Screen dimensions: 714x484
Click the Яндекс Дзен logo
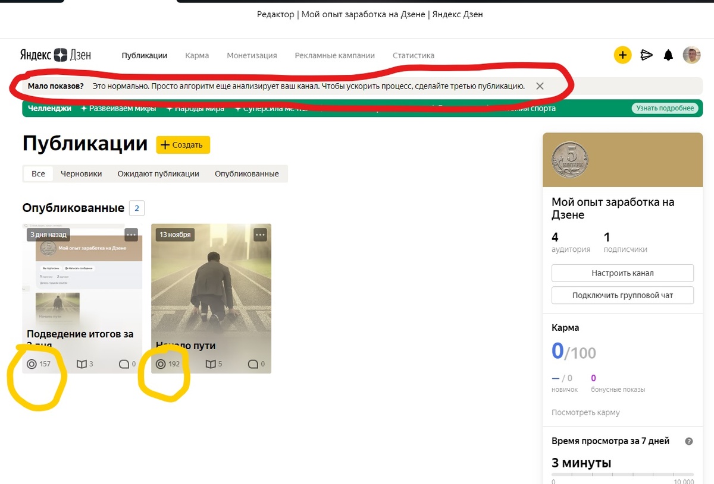[55, 55]
